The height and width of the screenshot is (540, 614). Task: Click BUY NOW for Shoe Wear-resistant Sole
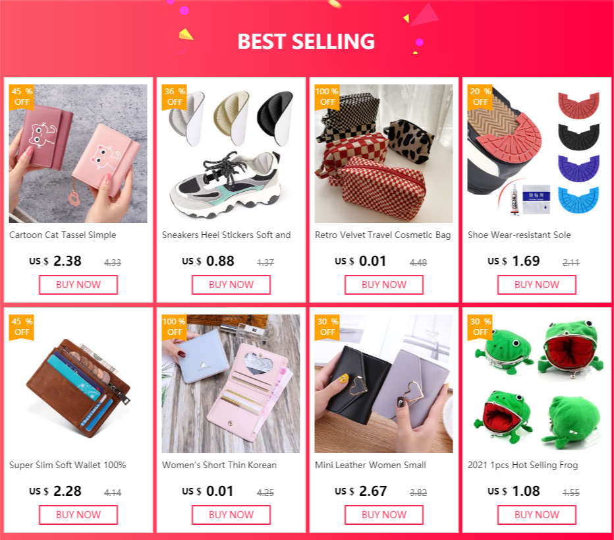pyautogui.click(x=537, y=284)
